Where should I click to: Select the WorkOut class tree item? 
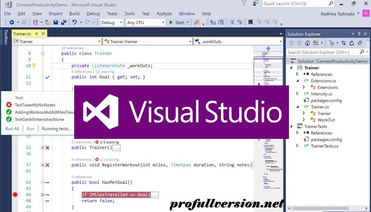tap(326, 120)
